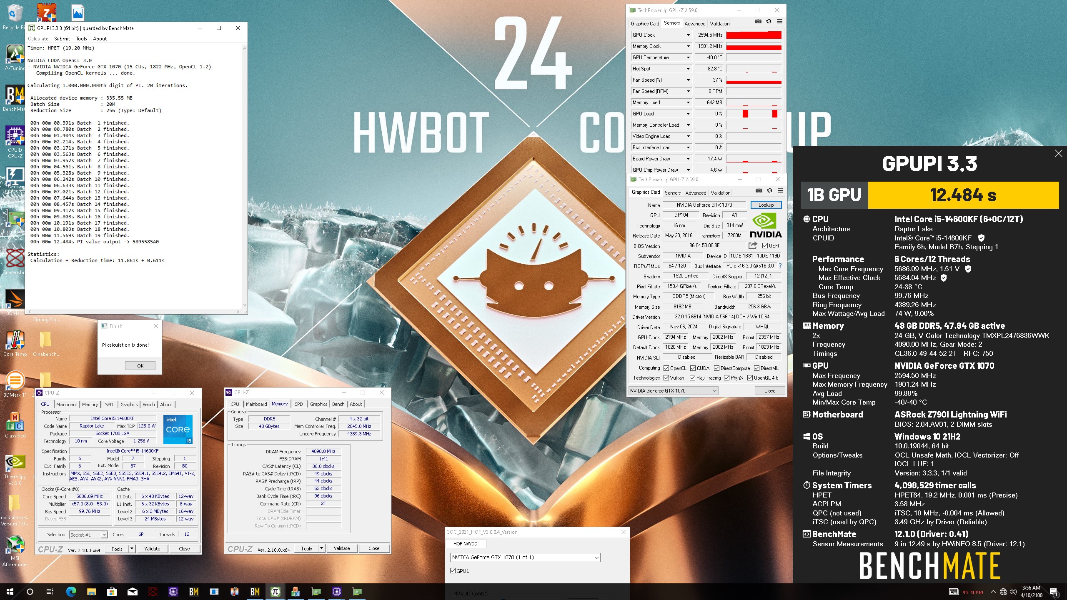1067x600 pixels.
Task: Click the GPUPI output vertical scrollbar
Action: pyautogui.click(x=245, y=177)
